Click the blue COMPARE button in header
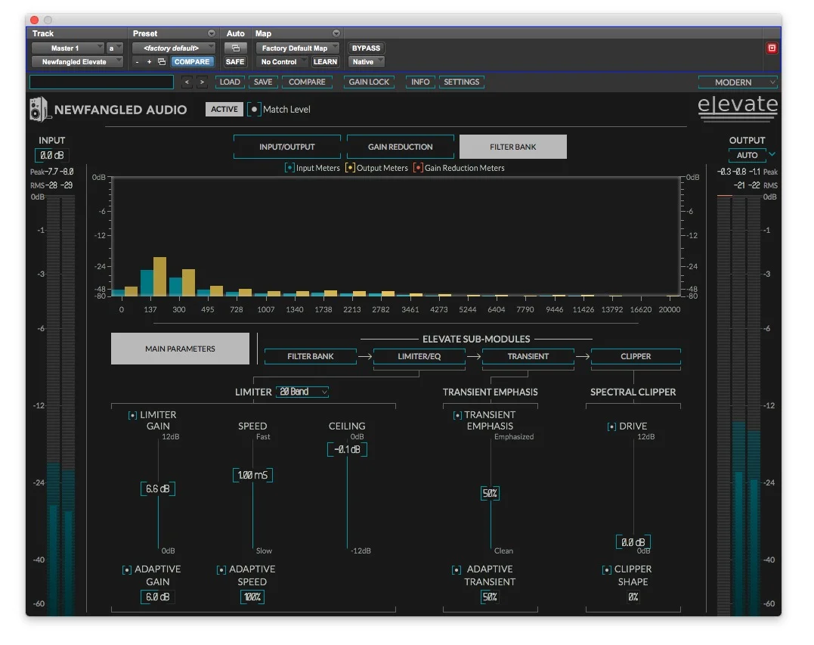Image resolution: width=814 pixels, height=645 pixels. (191, 62)
